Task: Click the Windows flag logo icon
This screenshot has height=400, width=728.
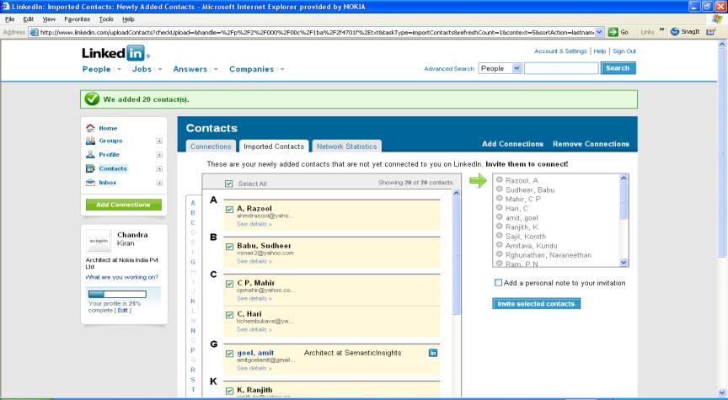Action: pyautogui.click(x=717, y=19)
